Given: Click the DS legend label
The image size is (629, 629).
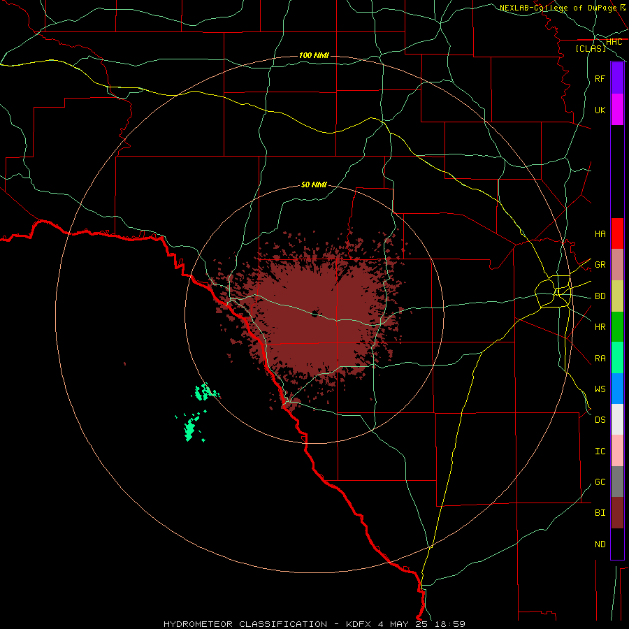Looking at the screenshot, I should [600, 419].
